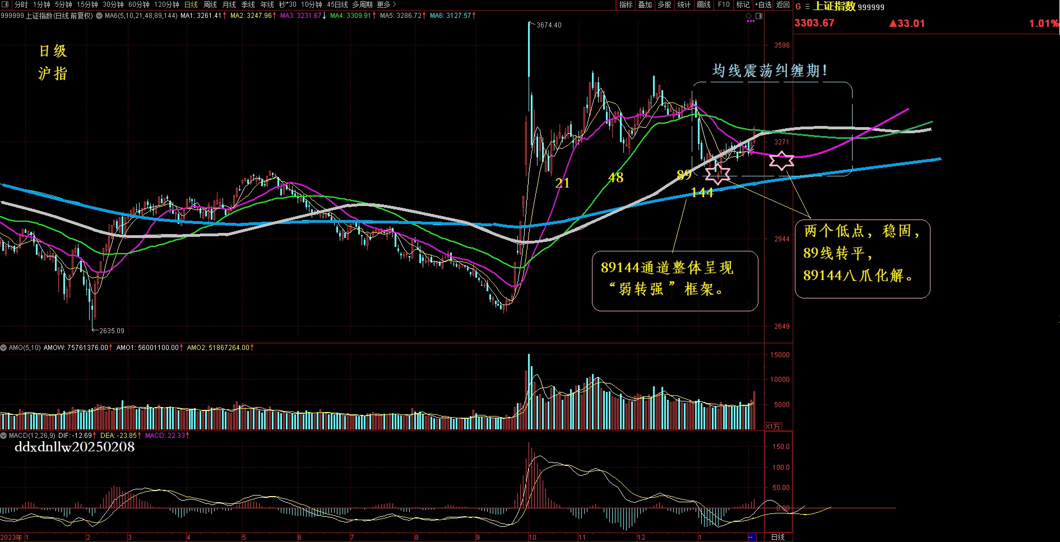
Task: Open the 画线 drawing tools
Action: [703, 4]
